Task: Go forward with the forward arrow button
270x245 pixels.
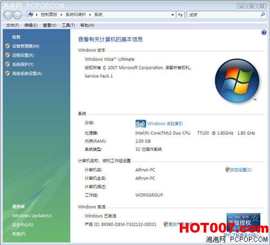Action: [18, 15]
